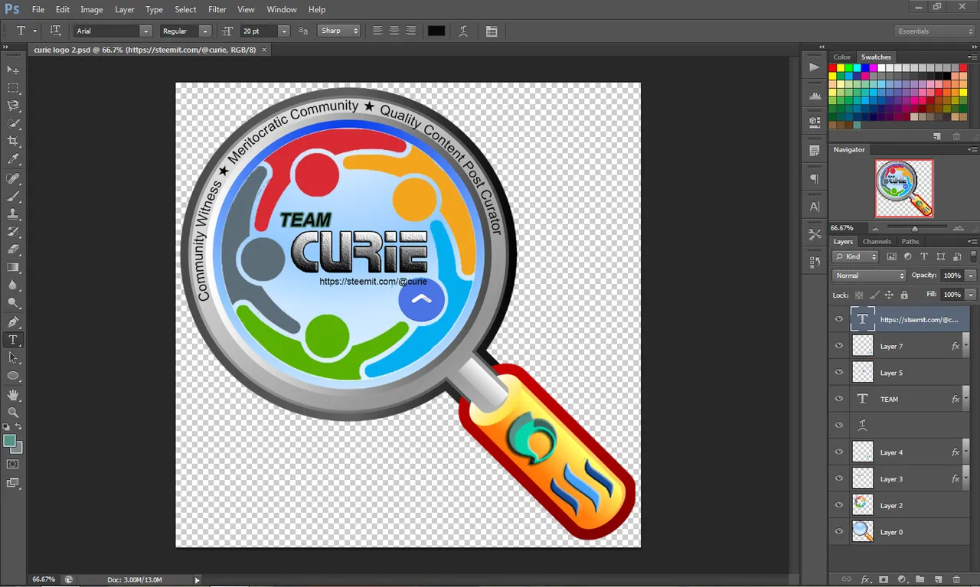The image size is (980, 587).
Task: Create a new layer
Action: pos(938,579)
